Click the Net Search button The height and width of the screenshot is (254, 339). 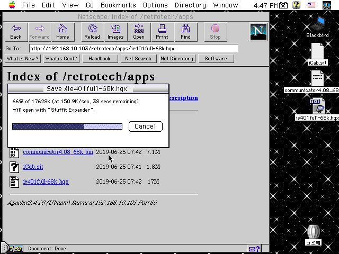138,59
